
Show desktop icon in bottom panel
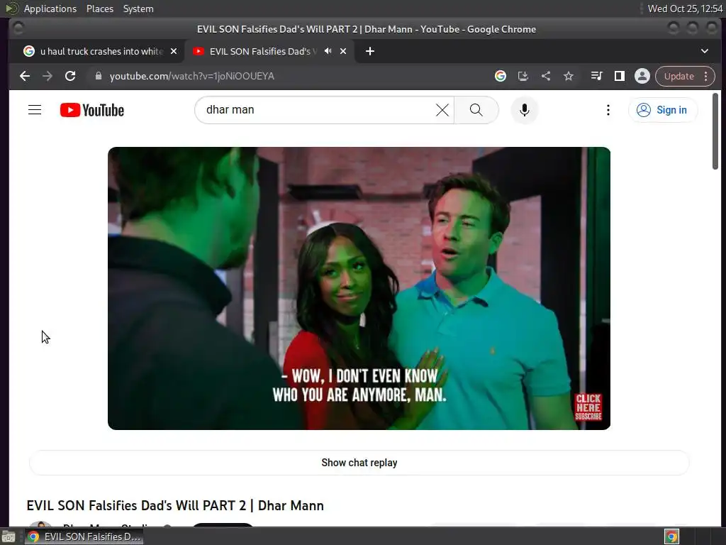tap(9, 536)
